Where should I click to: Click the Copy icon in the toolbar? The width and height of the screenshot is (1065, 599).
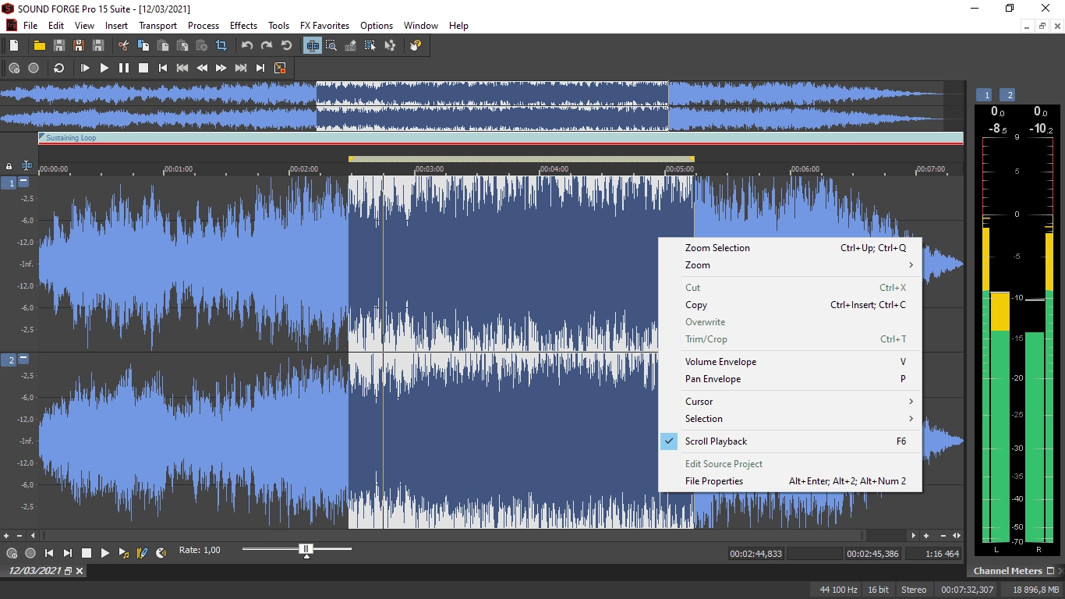point(143,46)
